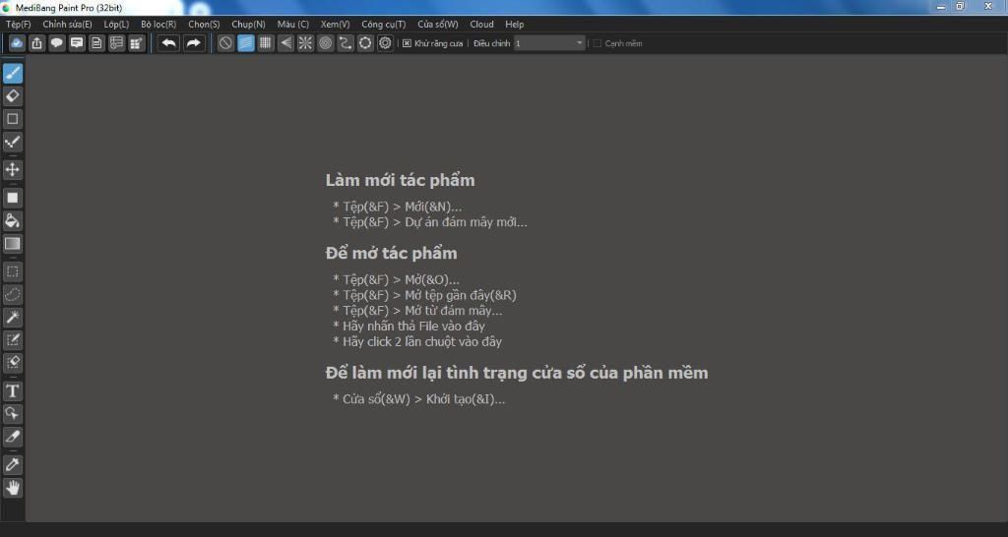Click the 'Tệp(&F) > Mở tệp gần đây(&R)' line
This screenshot has width=1008, height=537.
point(425,295)
